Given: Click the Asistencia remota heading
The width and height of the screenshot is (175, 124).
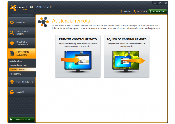Looking at the screenshot, I should [71, 21].
